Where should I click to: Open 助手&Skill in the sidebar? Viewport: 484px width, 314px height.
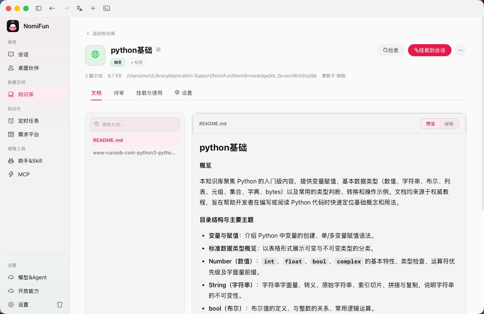pos(35,161)
